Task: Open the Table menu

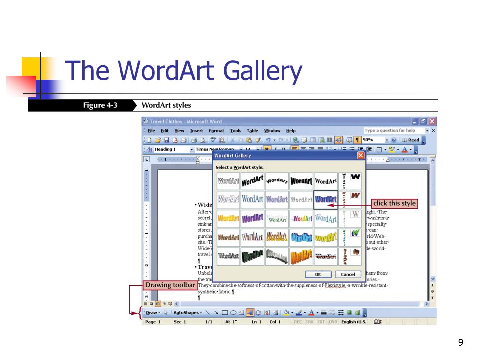Action: (x=252, y=131)
